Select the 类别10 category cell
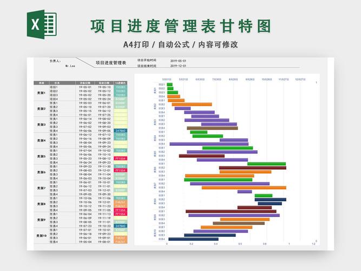This screenshot has height=271, width=361. click(x=42, y=236)
